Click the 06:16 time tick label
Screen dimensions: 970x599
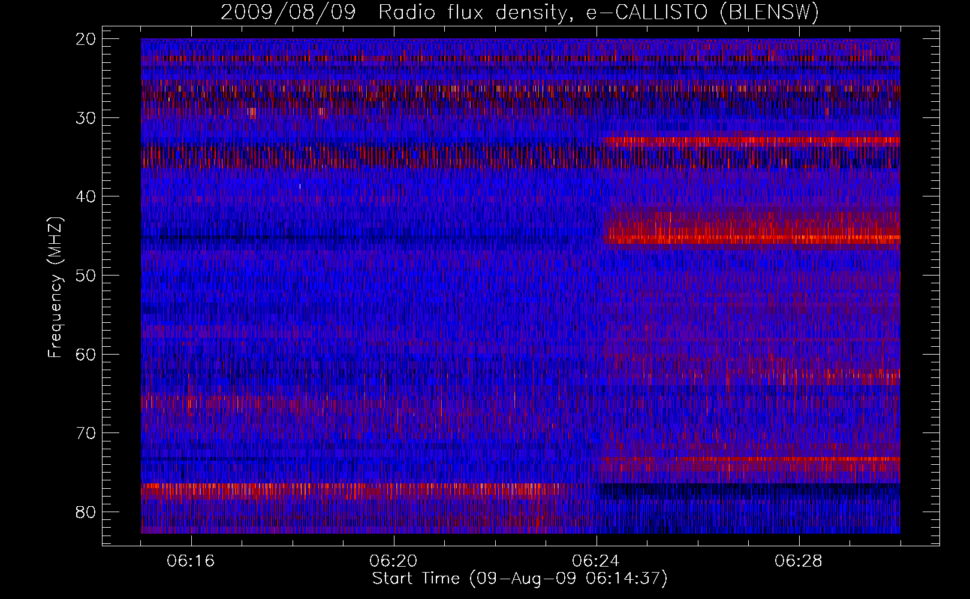191,561
